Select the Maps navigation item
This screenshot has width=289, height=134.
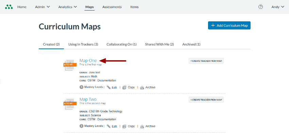[89, 7]
